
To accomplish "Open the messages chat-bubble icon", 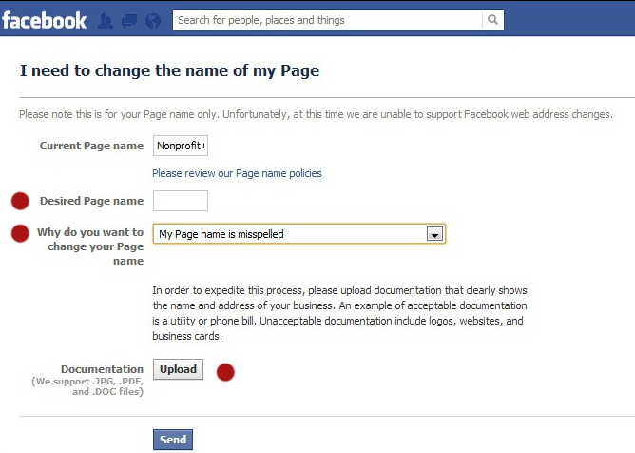I will (129, 21).
